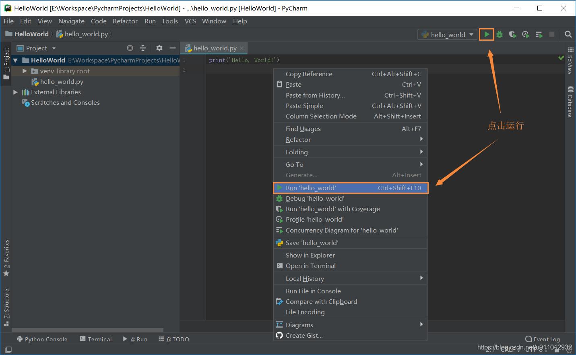
Task: Open the Python Console tool window
Action: [42, 339]
